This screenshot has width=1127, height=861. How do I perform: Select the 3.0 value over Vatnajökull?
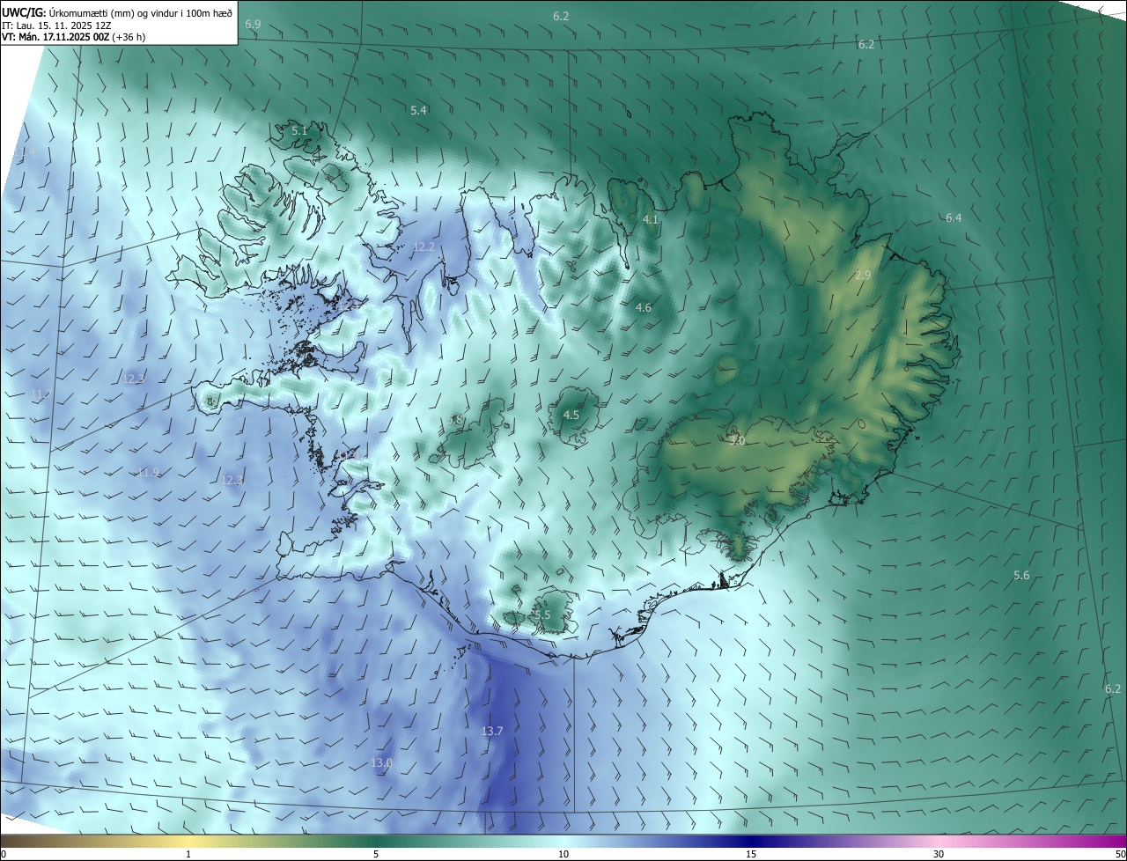click(738, 440)
